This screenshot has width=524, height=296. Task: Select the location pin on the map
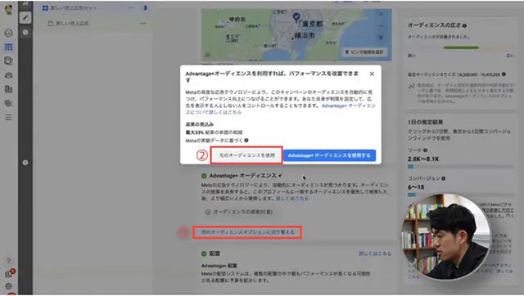[x=296, y=17]
